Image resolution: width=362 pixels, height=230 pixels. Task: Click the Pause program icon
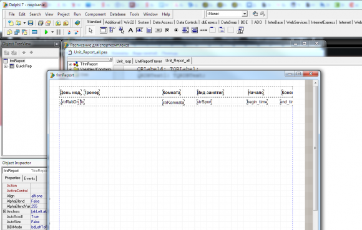pos(59,32)
